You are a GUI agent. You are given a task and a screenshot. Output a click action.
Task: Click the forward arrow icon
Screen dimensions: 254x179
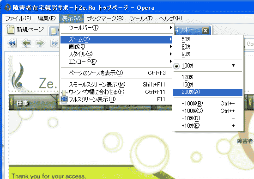[x=40, y=43]
